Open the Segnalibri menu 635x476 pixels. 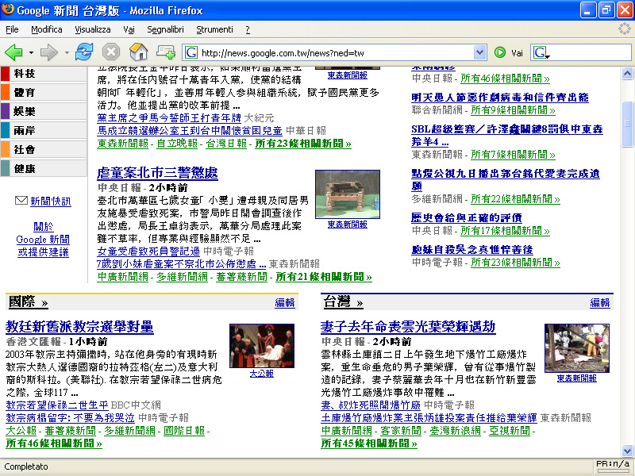(x=165, y=29)
